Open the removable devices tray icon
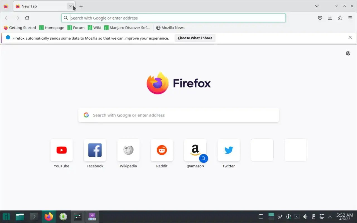The height and width of the screenshot is (223, 357). pos(313,217)
